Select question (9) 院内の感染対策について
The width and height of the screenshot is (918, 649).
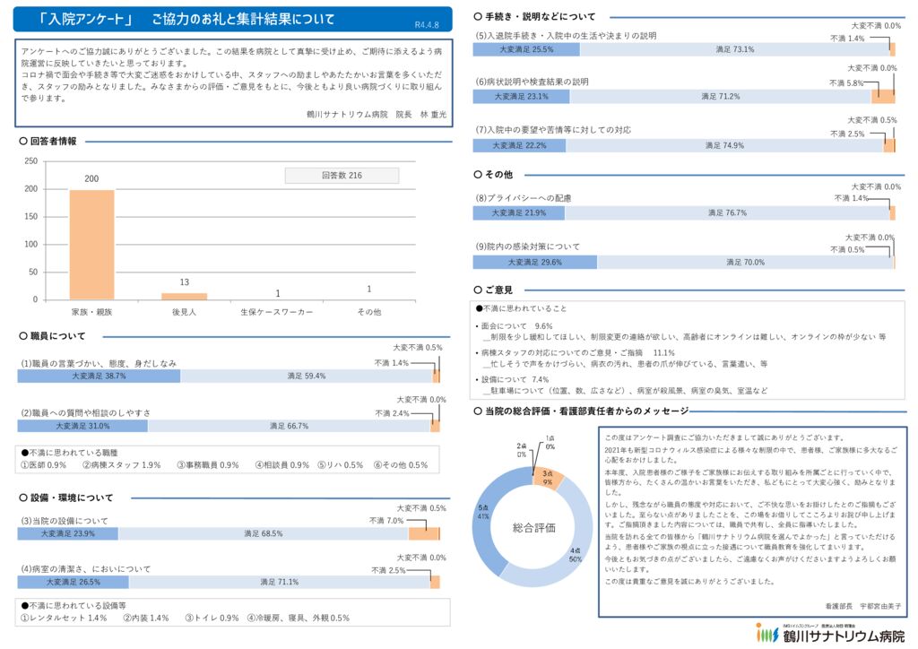coord(527,247)
